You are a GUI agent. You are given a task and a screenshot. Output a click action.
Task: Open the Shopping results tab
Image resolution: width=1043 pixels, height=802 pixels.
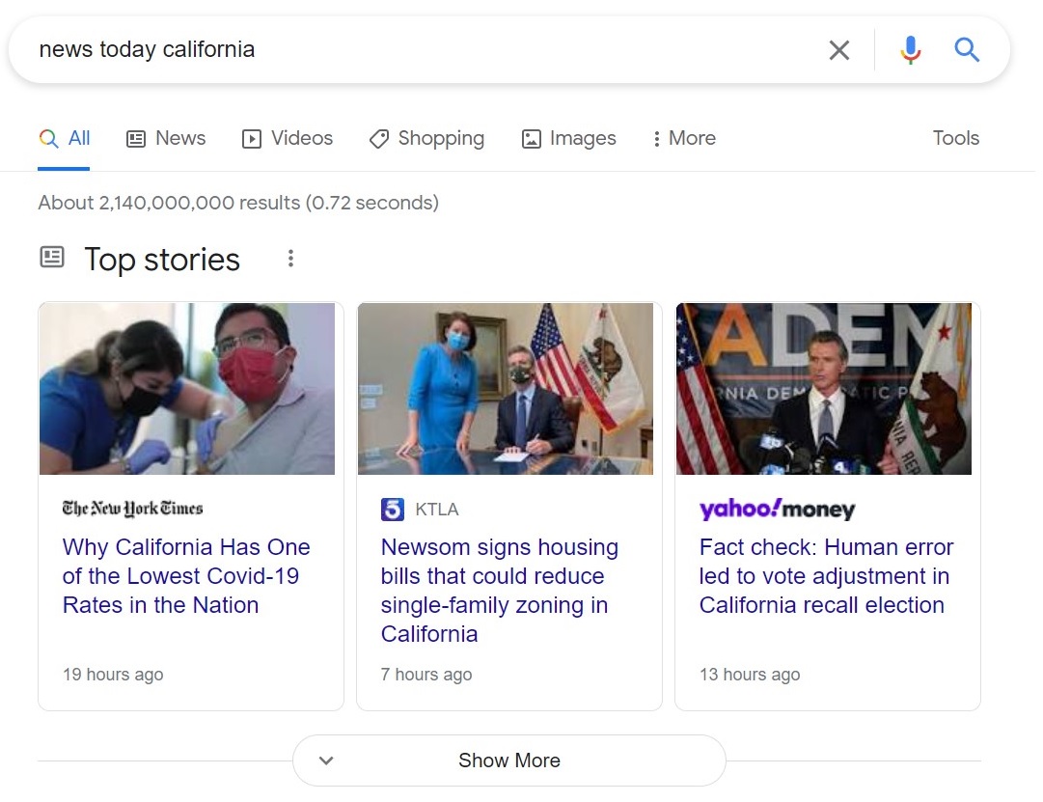[426, 138]
